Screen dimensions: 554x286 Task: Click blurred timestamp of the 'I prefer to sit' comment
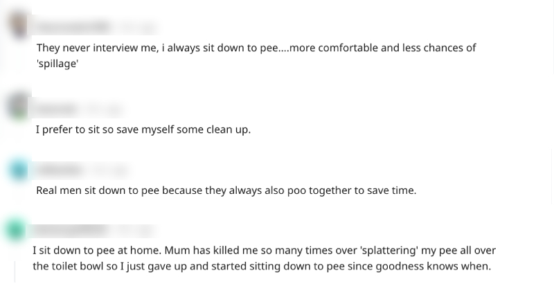[x=105, y=109]
